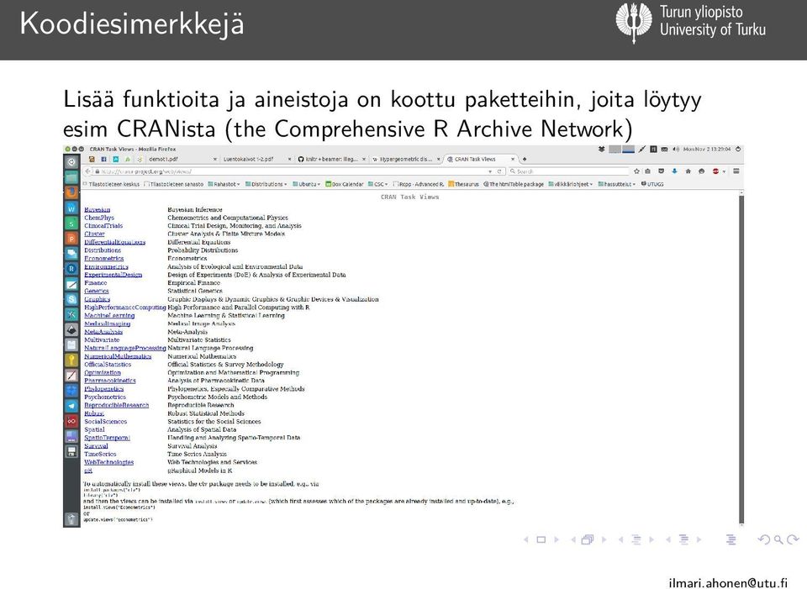Expand the välikkäriohjeet bookmarks folder
Viewport: 807px width, 589px height.
[570, 184]
